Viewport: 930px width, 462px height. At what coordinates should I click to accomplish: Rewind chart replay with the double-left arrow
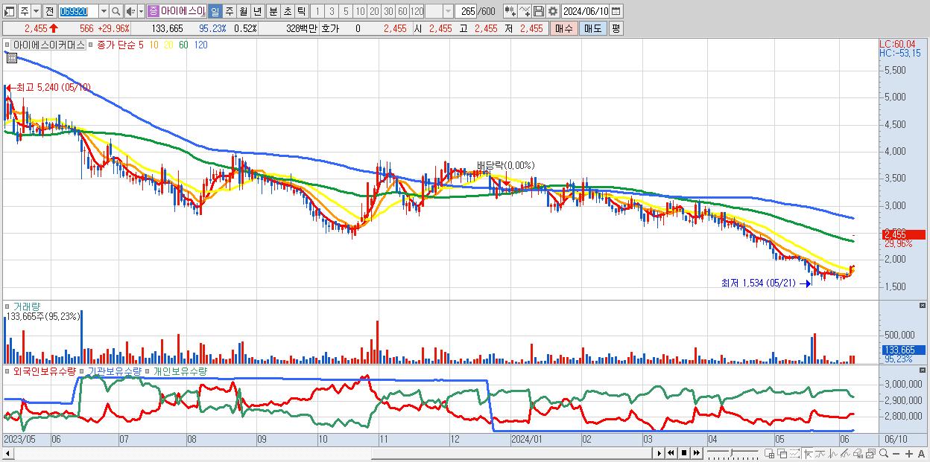[671, 453]
